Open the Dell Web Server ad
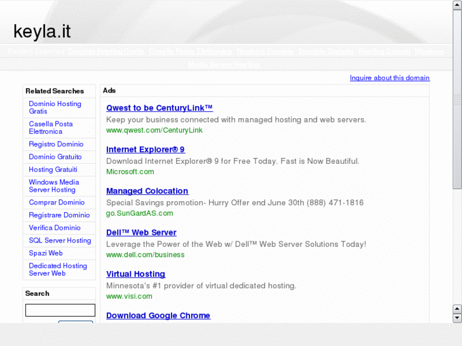This screenshot has height=346, width=462. 141,232
